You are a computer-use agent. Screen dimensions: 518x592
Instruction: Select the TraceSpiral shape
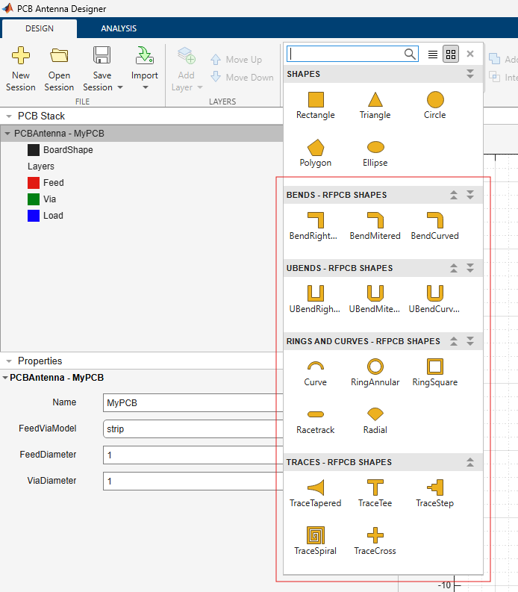[x=316, y=541]
